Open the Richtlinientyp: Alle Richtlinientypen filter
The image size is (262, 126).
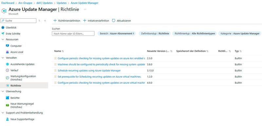pos(195,33)
